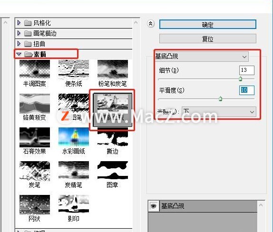
Task: Collapse filter gallery with double-chevron icon
Action: click(x=151, y=23)
